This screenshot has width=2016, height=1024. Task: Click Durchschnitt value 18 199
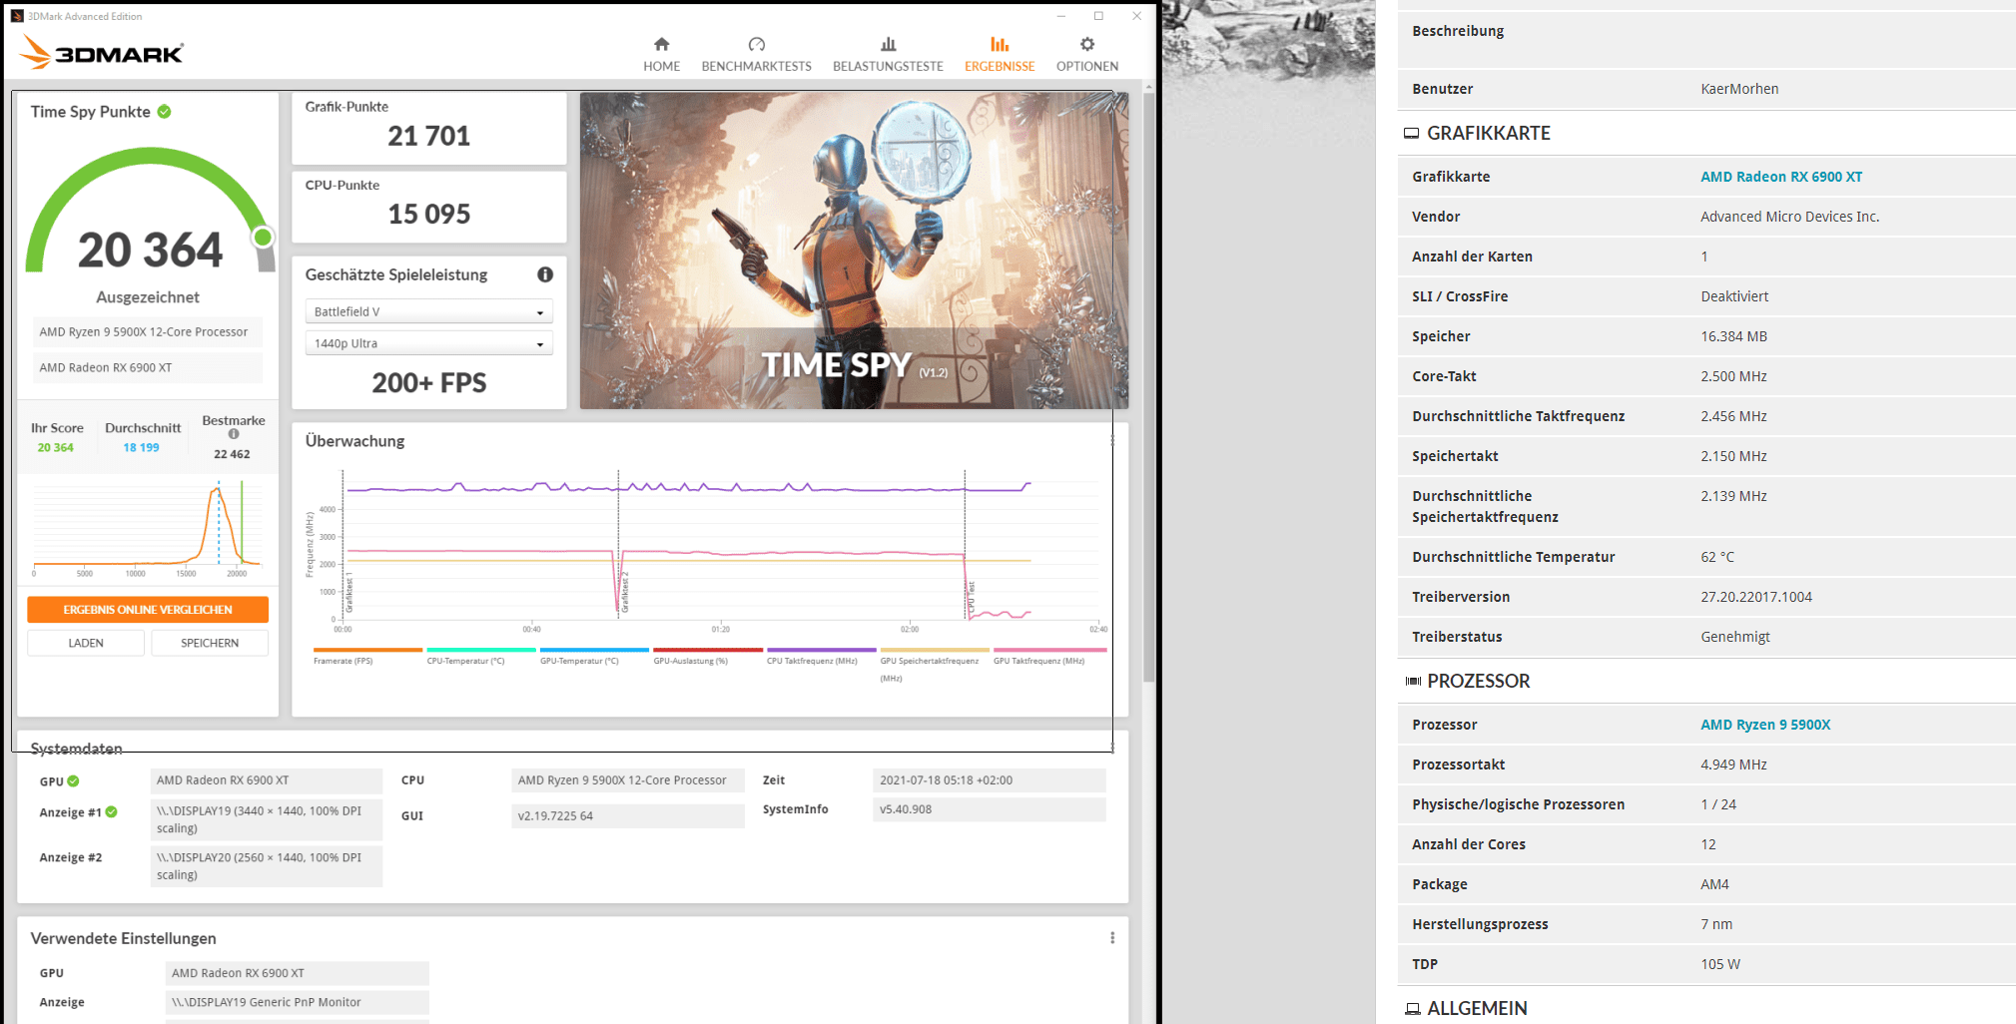point(141,447)
